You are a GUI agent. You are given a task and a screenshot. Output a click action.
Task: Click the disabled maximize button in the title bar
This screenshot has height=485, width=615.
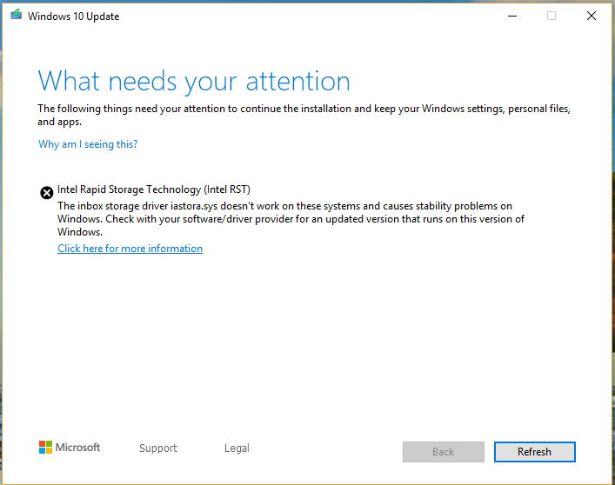point(551,16)
